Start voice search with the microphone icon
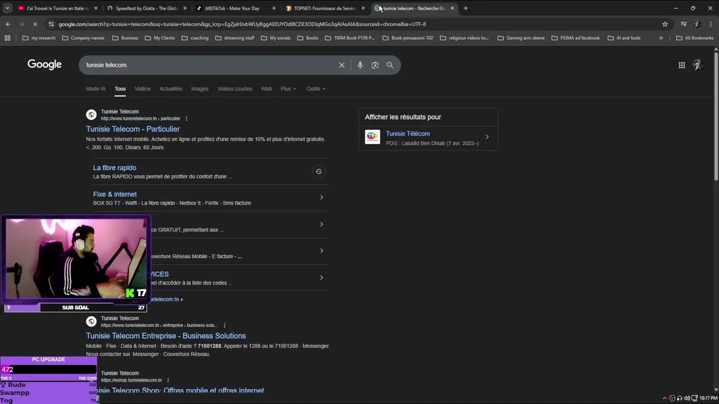This screenshot has height=404, width=719. coord(360,65)
